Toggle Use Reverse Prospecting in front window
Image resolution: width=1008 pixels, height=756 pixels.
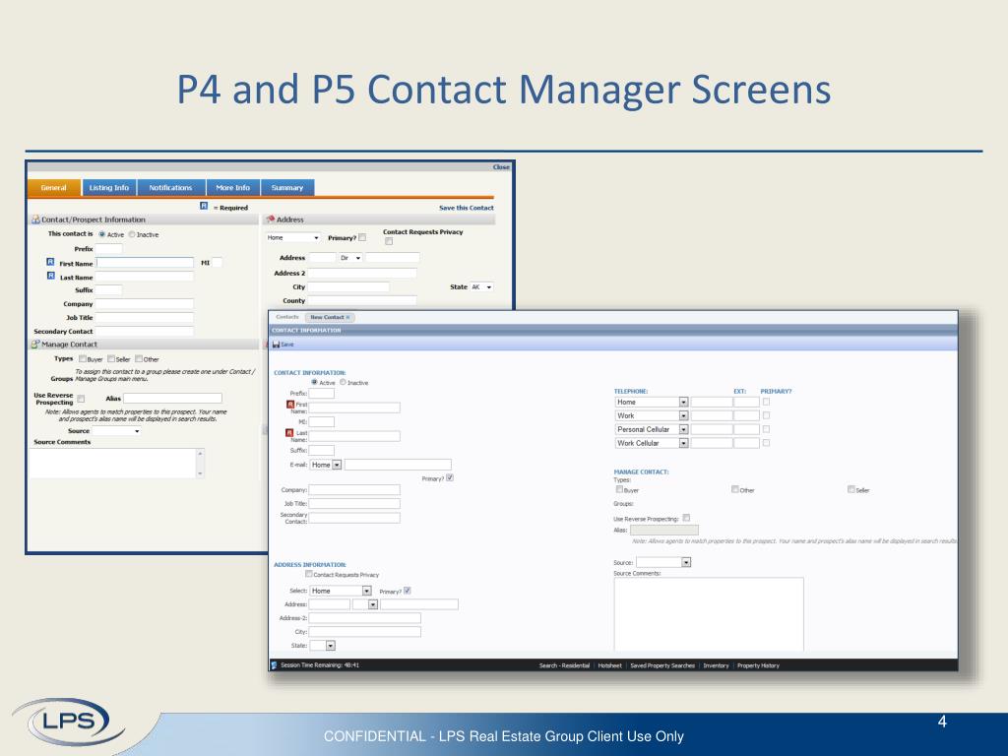[686, 518]
